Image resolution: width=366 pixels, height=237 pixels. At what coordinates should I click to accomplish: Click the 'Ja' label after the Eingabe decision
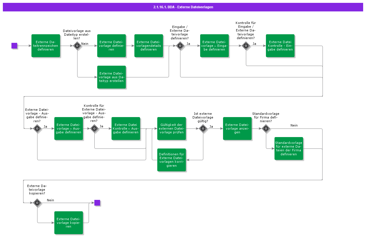click(188, 44)
